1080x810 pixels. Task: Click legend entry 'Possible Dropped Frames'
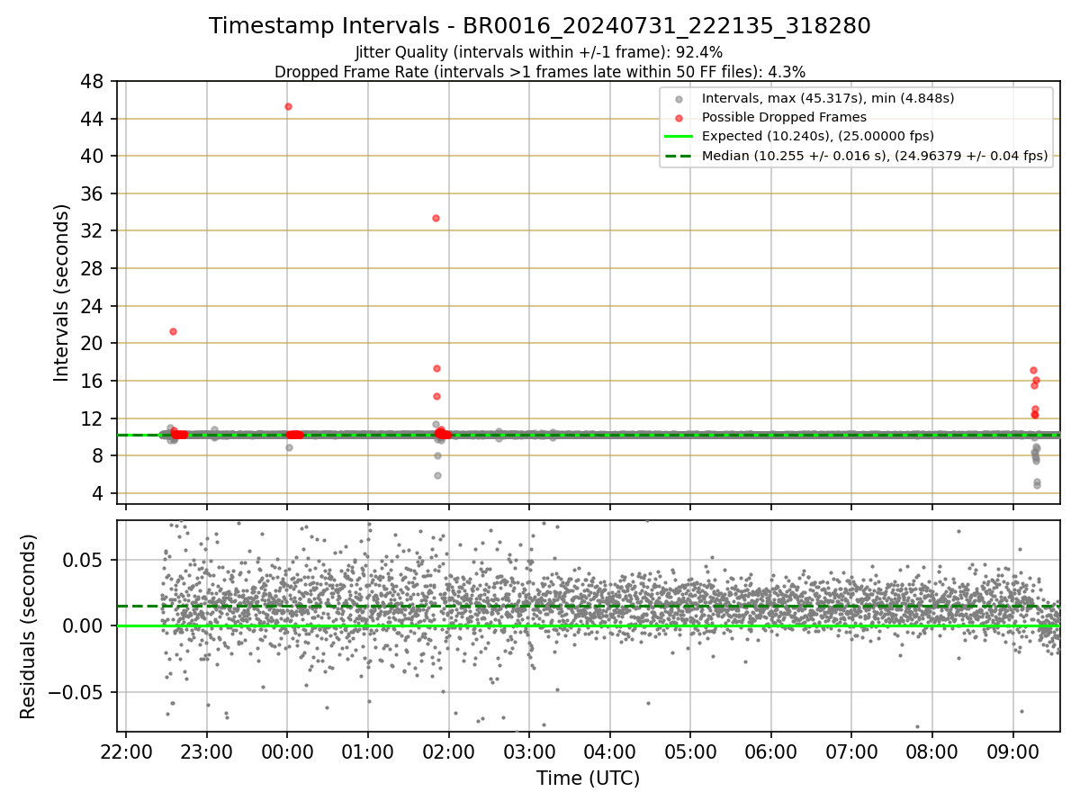tap(784, 117)
